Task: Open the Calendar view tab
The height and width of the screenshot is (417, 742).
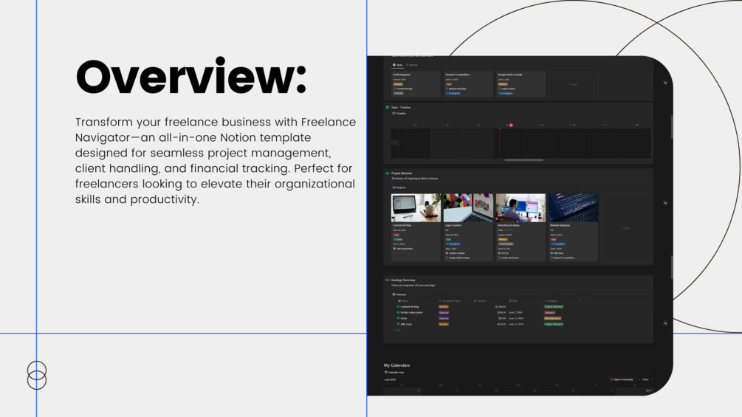Action: 394,373
